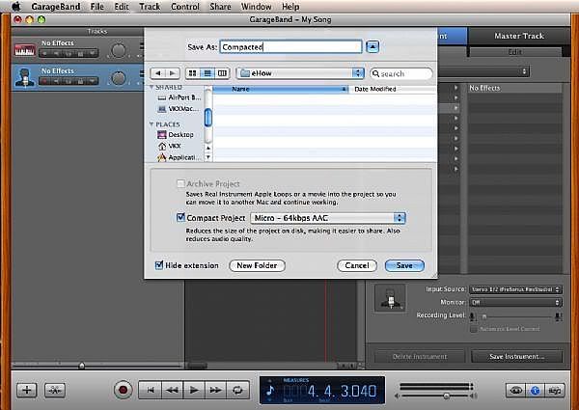Switch to the Edit tab in track info
This screenshot has height=410, width=579.
tap(514, 52)
